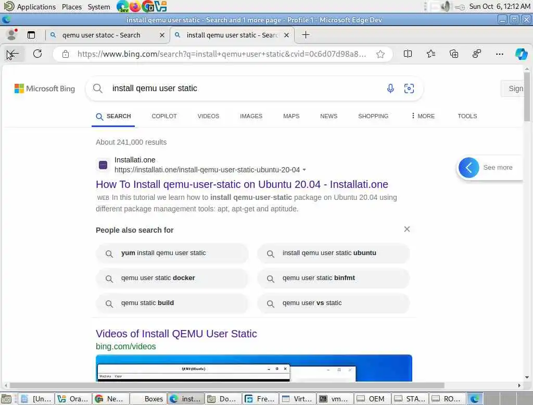Click the search magnifier in Bing box
Image resolution: width=533 pixels, height=405 pixels.
pyautogui.click(x=97, y=88)
